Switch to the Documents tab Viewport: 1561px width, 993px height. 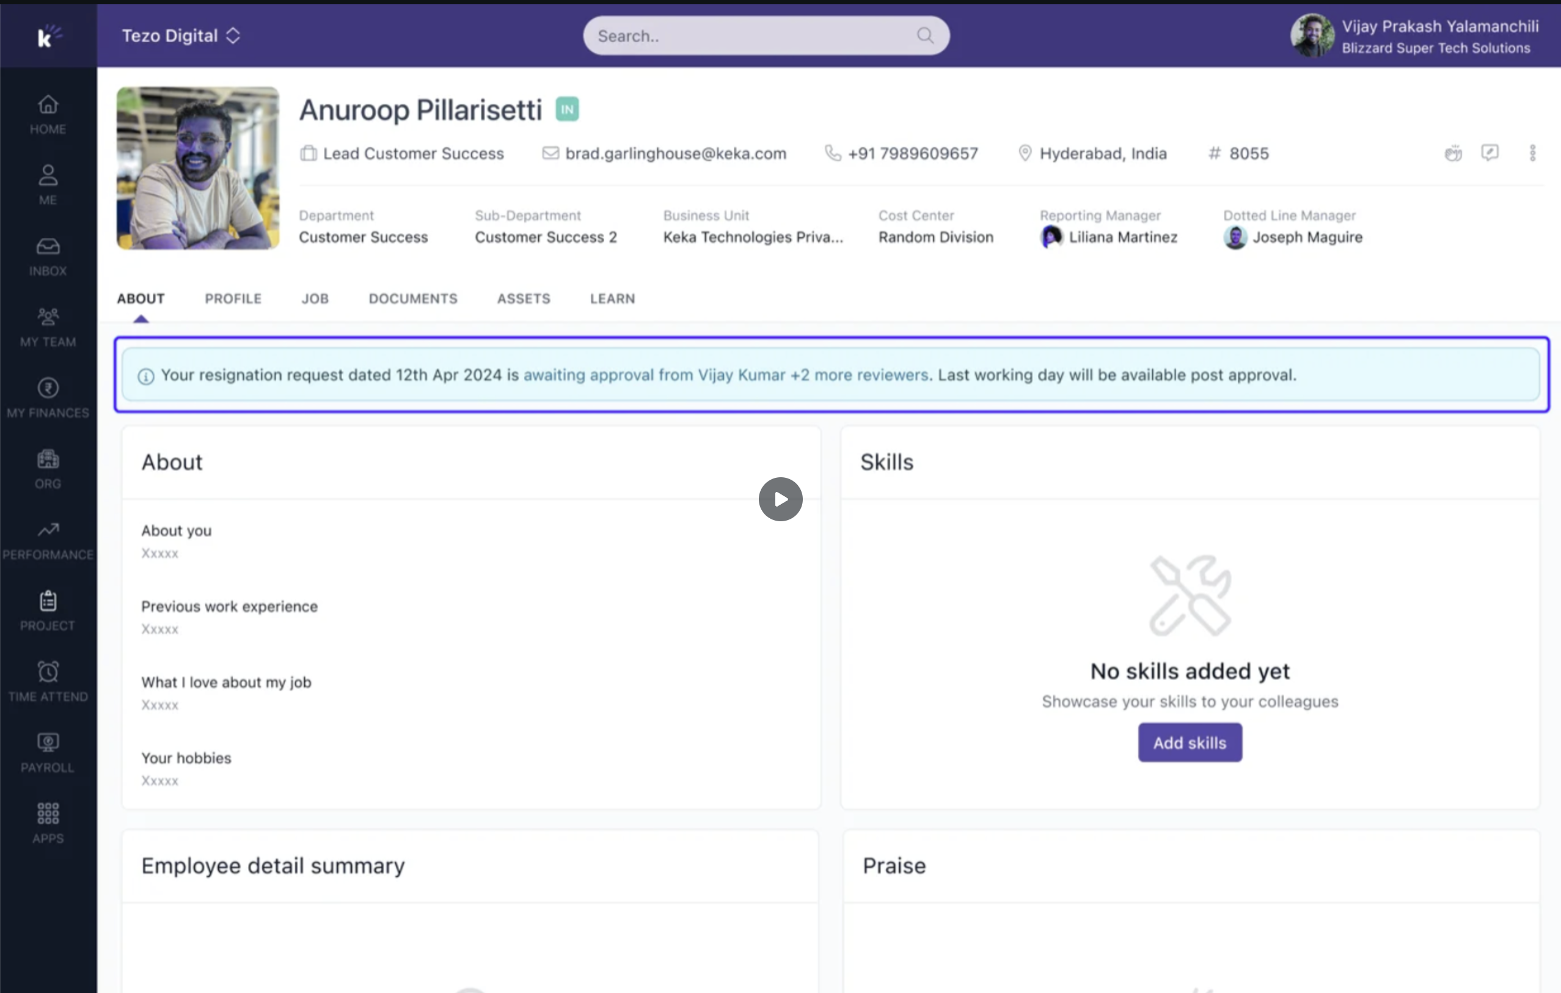(x=413, y=299)
